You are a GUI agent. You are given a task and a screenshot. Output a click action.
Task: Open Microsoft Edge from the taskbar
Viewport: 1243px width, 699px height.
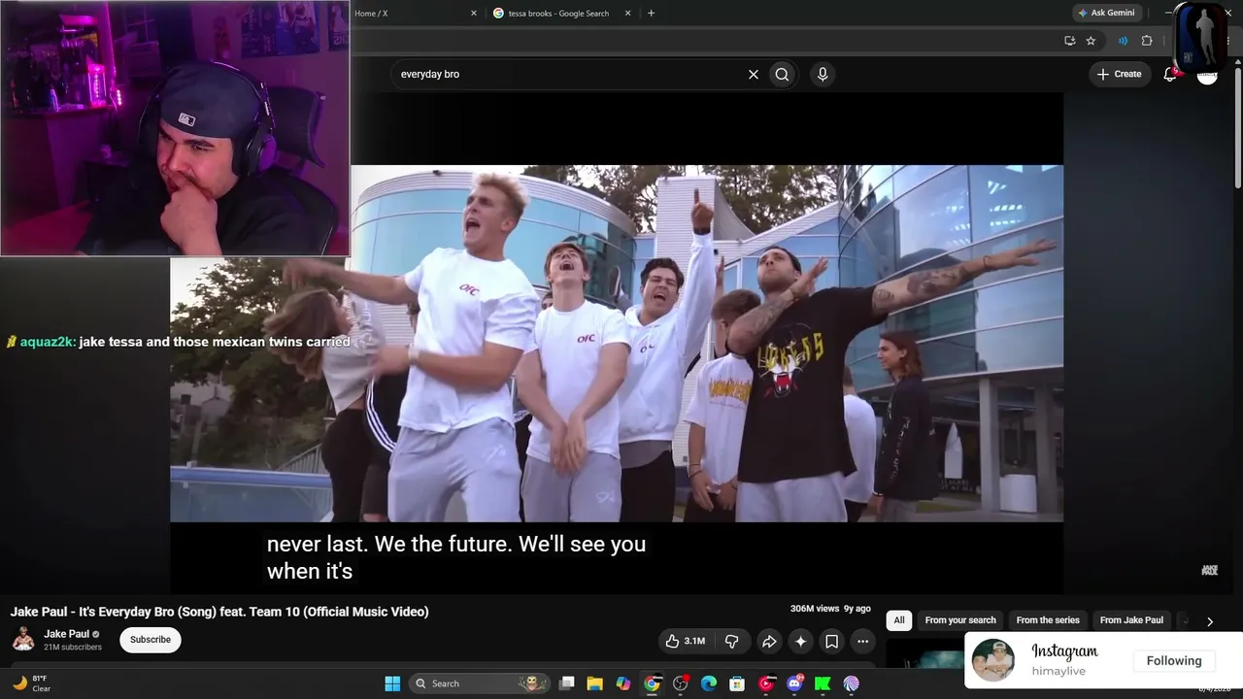[709, 683]
